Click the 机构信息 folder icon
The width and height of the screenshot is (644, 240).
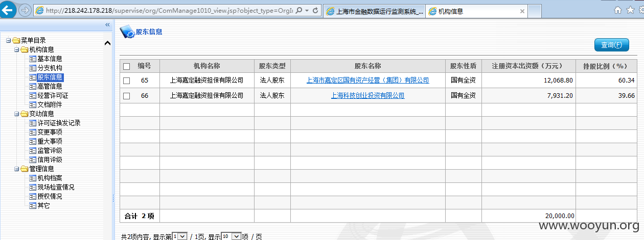coord(25,49)
